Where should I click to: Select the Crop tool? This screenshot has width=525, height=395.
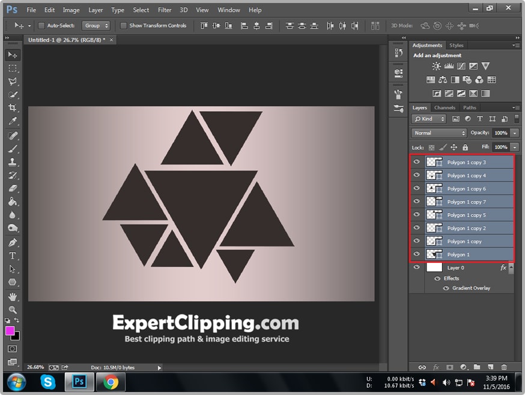point(12,108)
